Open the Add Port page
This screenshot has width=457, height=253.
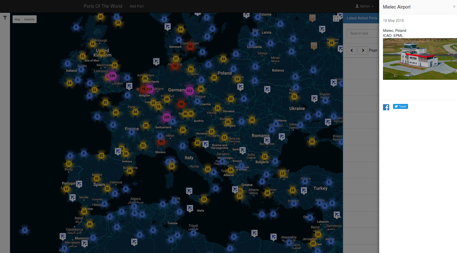pos(137,6)
